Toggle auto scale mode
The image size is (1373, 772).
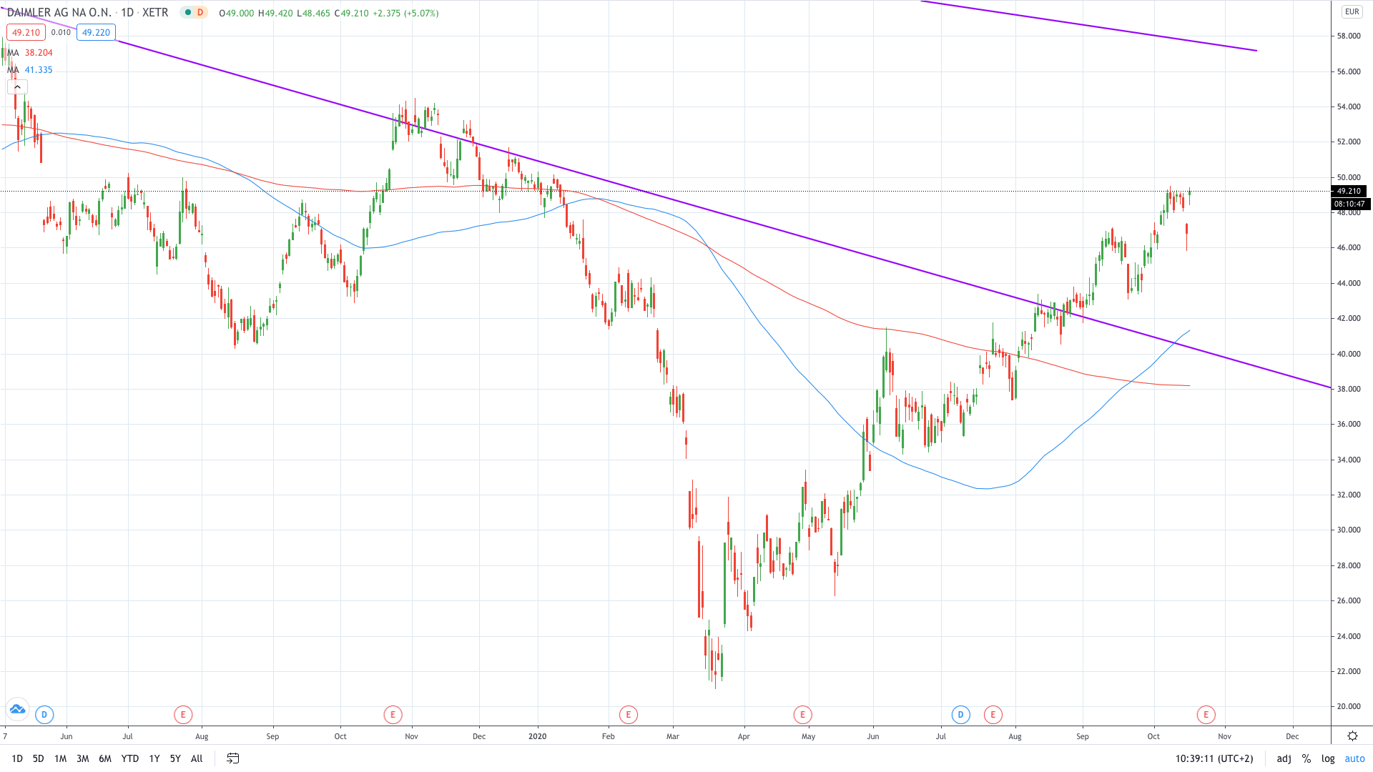pos(1354,758)
